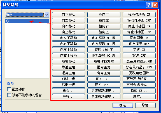Add 脸向上 command
Viewport: 161px width, 113px height.
pos(104,32)
